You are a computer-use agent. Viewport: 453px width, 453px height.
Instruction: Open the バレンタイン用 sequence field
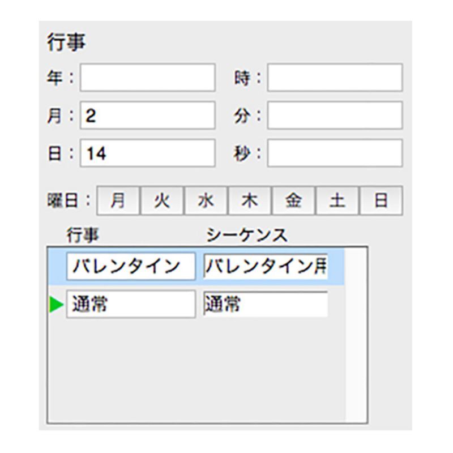tap(266, 266)
